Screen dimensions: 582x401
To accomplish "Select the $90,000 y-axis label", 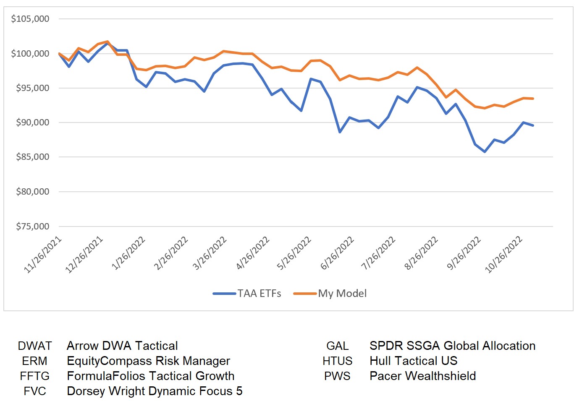I will click(32, 122).
